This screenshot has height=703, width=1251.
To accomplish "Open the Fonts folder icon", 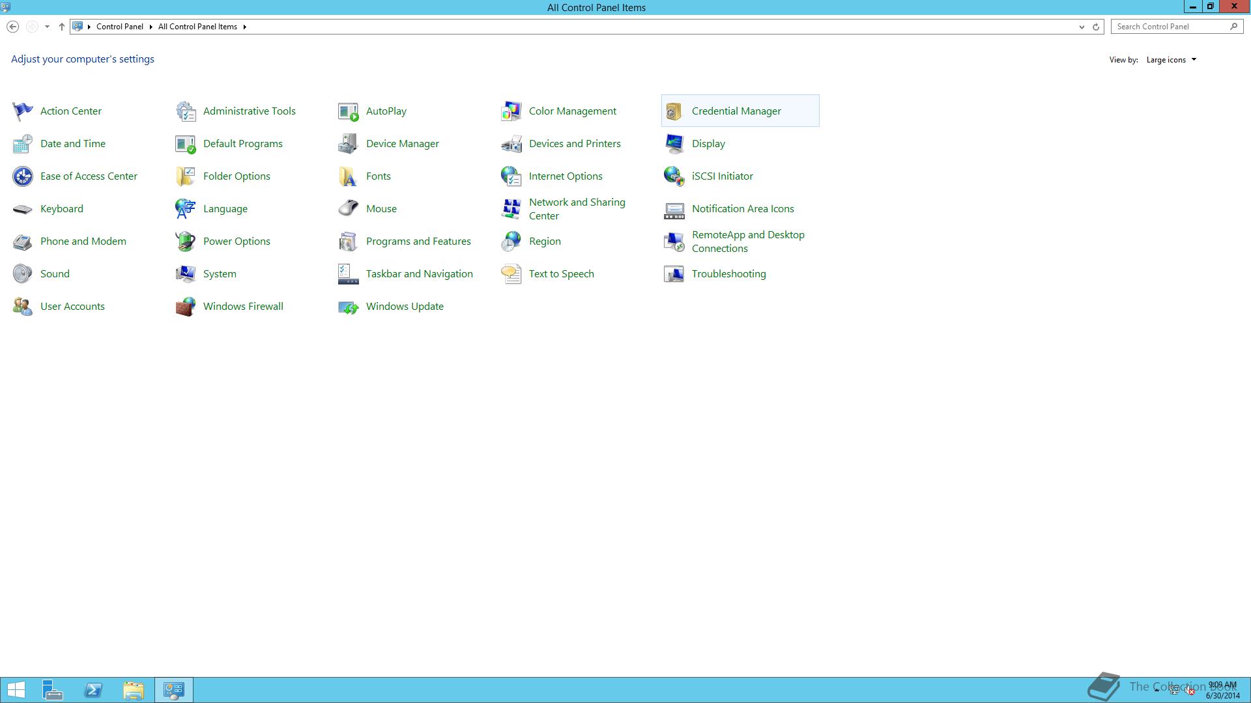I will click(348, 176).
